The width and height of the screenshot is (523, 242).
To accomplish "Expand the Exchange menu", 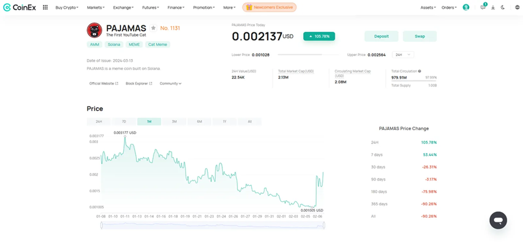I will coord(123,8).
